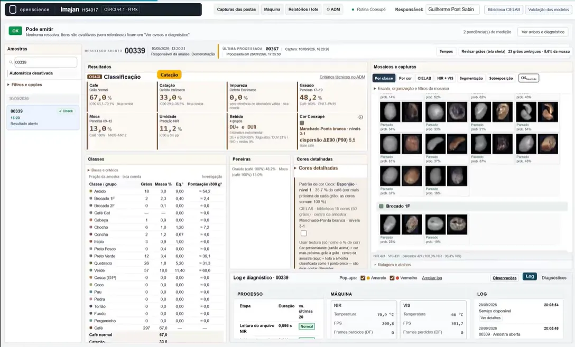Click the Cor Cooxupé gray color swatch
Image resolution: width=575 pixels, height=347 pixels.
tap(302, 123)
